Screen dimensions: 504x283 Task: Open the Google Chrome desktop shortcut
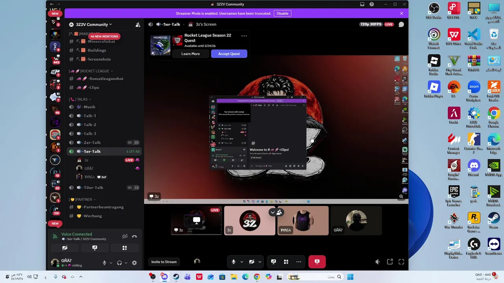[494, 118]
